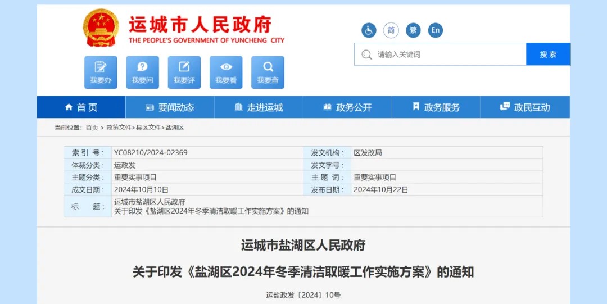Expand the 政务服务 navigation menu
Viewport: 607px width, 304px height.
[436, 107]
